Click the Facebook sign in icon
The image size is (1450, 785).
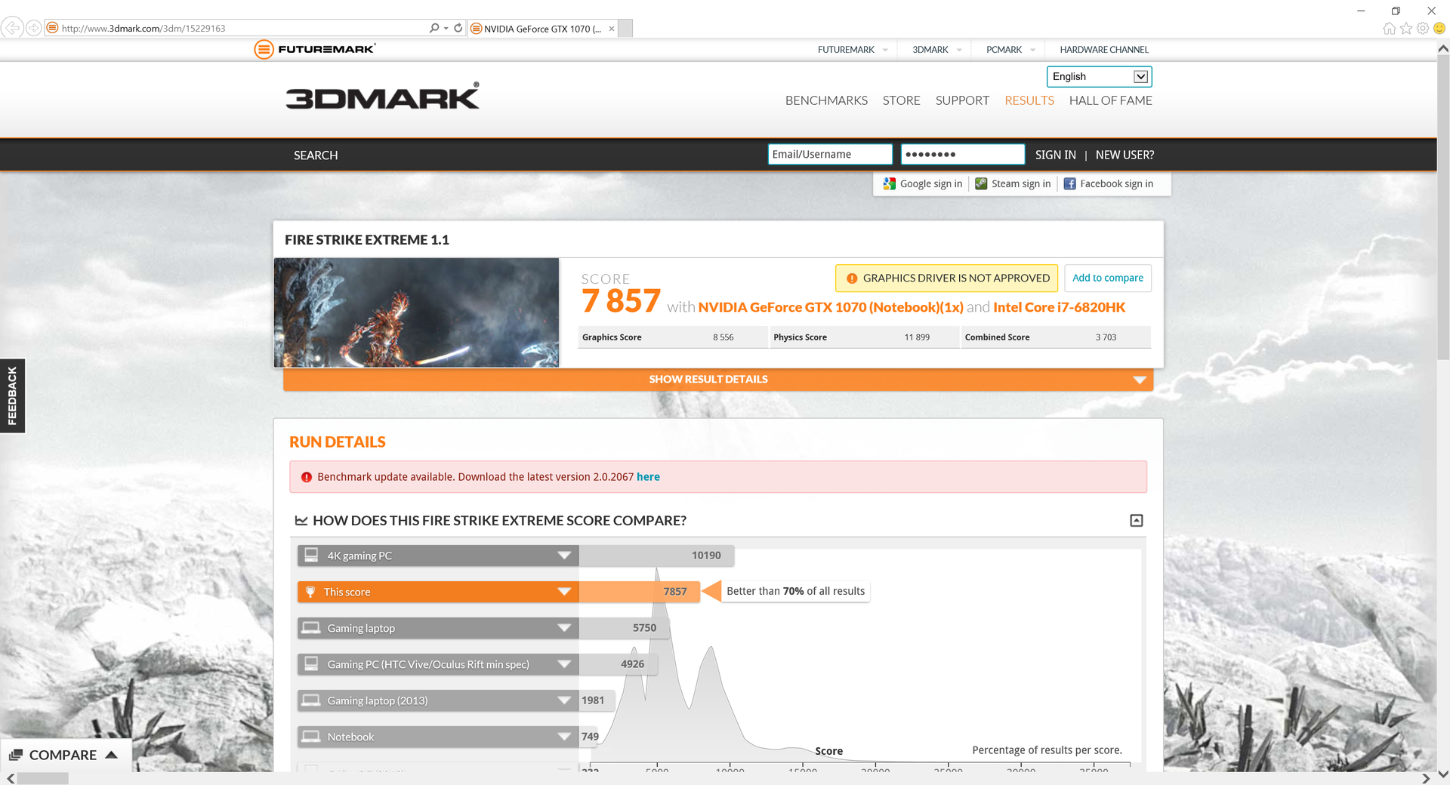1069,183
